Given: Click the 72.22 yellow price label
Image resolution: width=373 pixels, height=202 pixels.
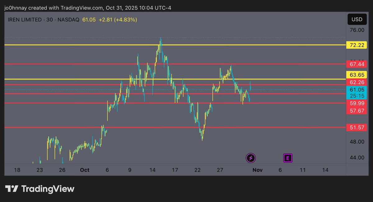Looking at the screenshot, I should (357, 45).
